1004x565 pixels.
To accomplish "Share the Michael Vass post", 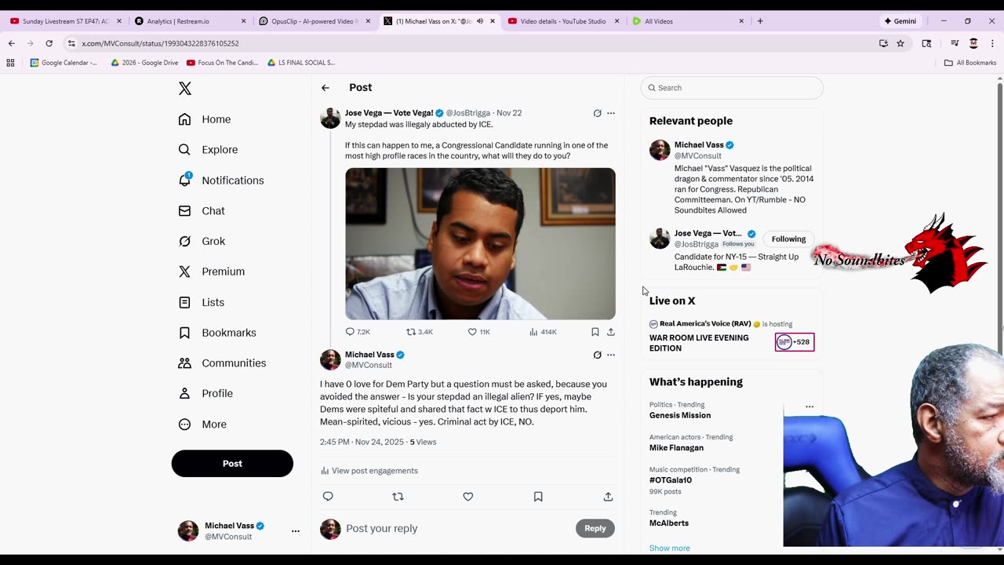I will coord(608,497).
